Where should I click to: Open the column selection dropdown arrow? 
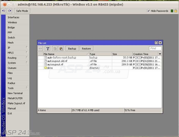tap(160, 54)
